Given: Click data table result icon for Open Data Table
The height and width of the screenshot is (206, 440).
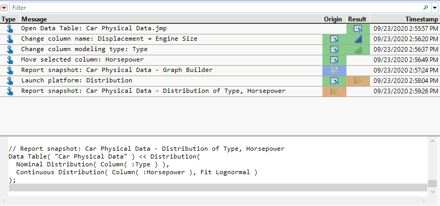Looking at the screenshot, I should (x=358, y=29).
